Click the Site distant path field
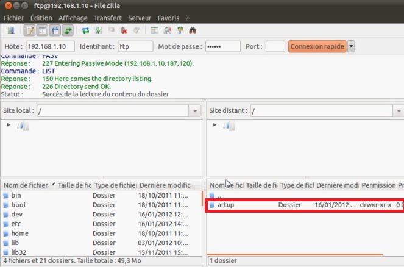404x267 pixels. pos(322,111)
